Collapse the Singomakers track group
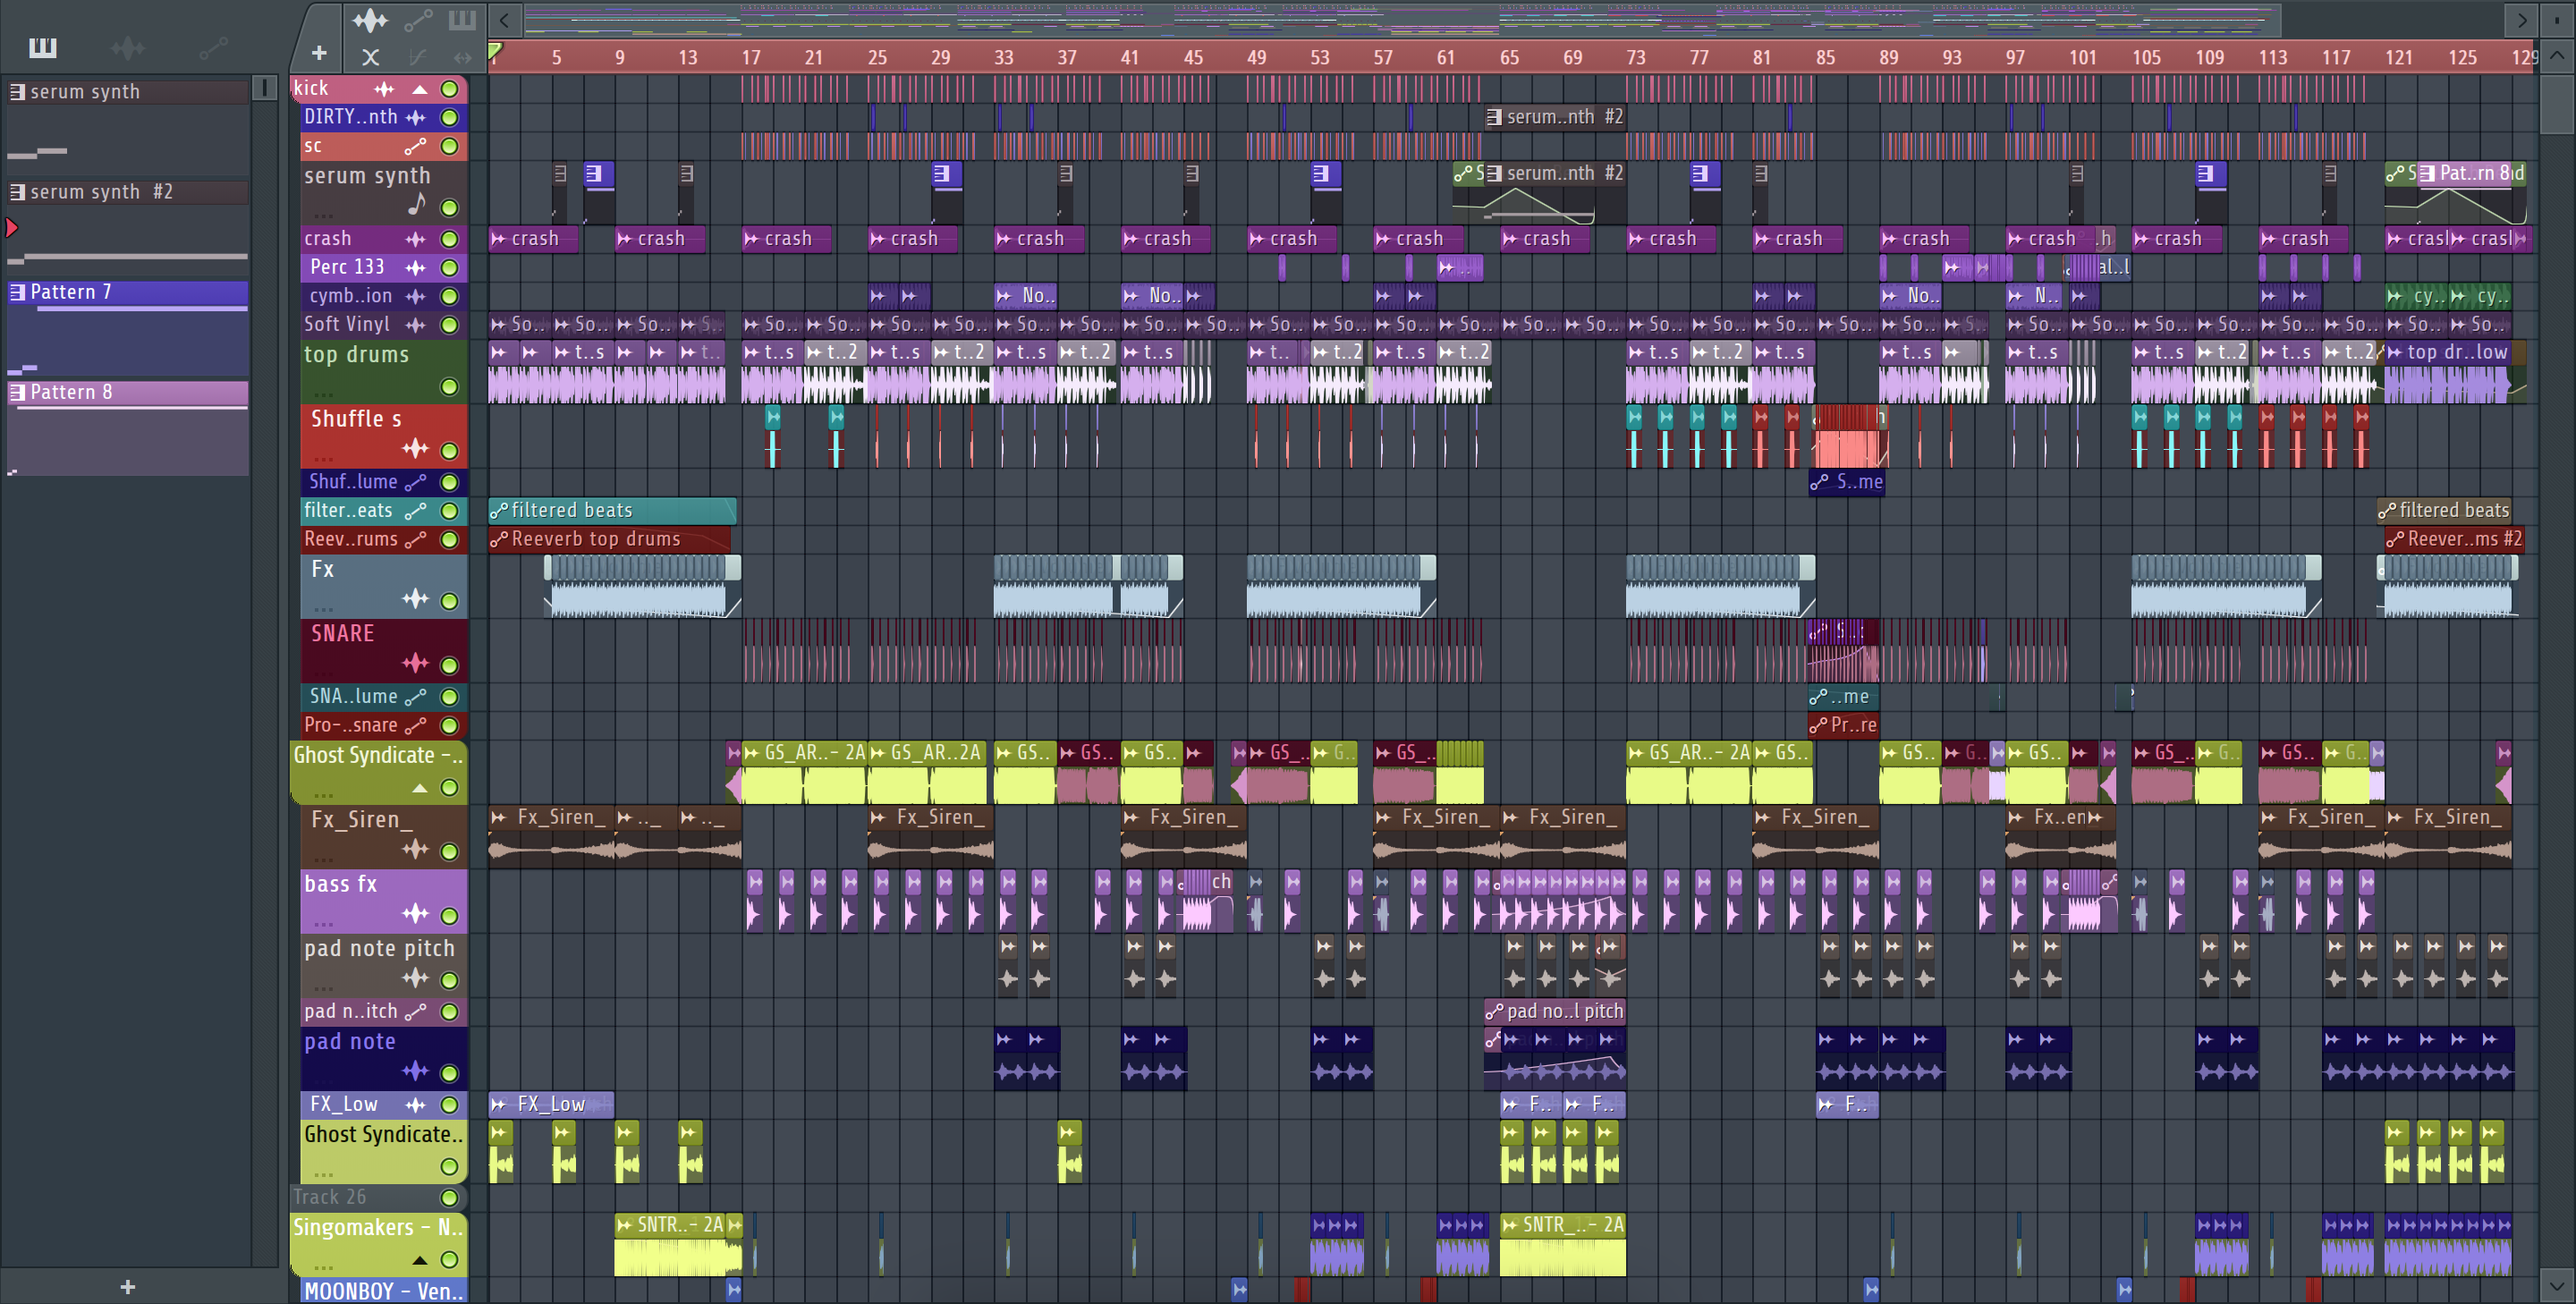Viewport: 2576px width, 1304px height. (x=420, y=1260)
